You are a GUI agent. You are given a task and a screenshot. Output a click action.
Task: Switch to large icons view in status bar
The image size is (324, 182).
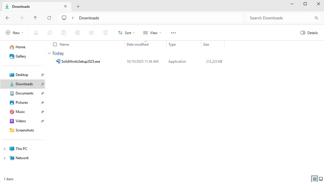321,179
